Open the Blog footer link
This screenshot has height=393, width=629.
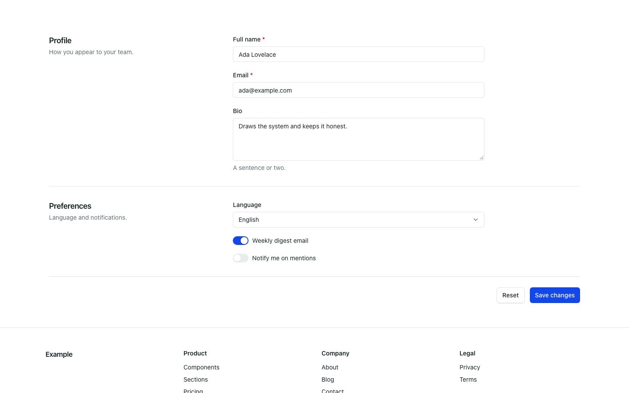point(328,379)
